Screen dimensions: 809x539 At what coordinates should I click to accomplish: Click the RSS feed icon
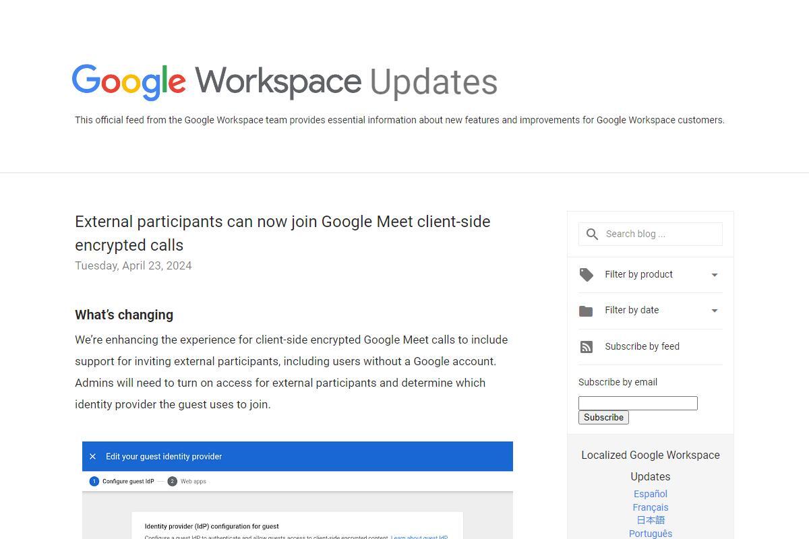click(587, 347)
